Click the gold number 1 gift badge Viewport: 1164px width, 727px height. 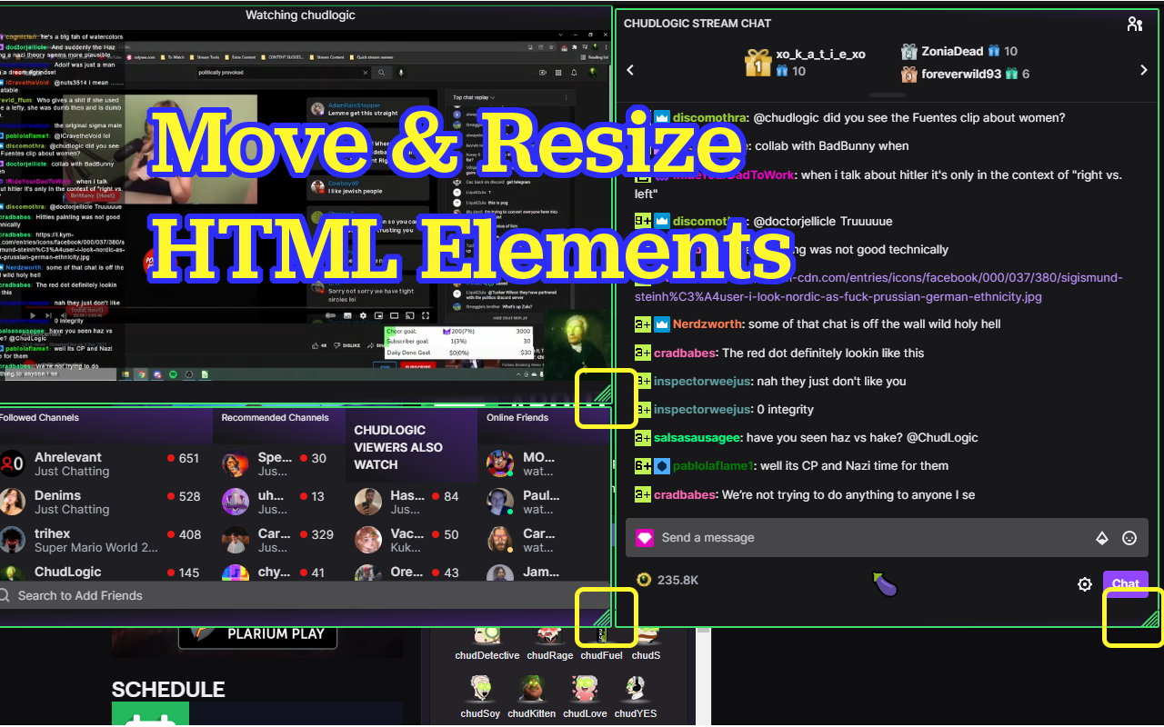coord(758,63)
